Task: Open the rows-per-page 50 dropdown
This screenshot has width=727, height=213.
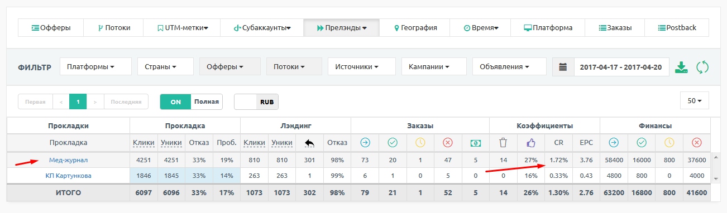Action: coord(695,101)
